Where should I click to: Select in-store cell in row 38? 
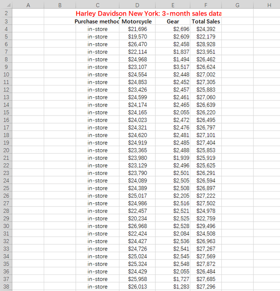pyautogui.click(x=98, y=287)
